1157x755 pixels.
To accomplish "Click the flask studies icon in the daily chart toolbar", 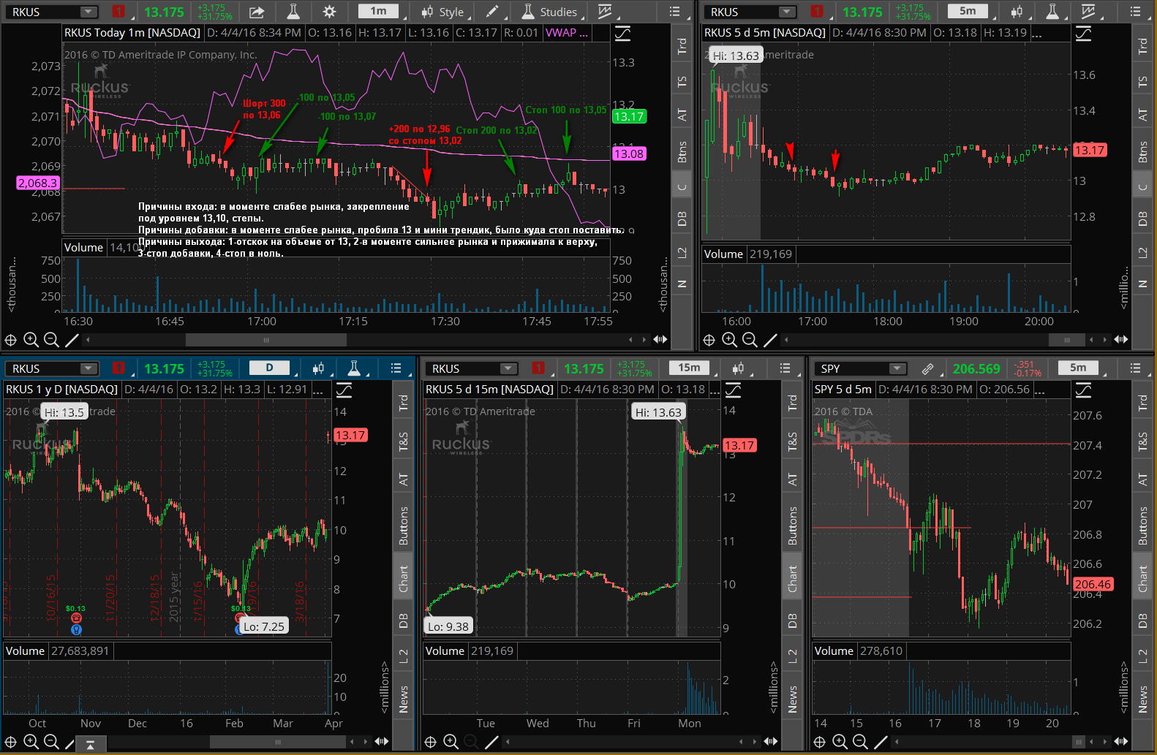I will click(x=354, y=368).
